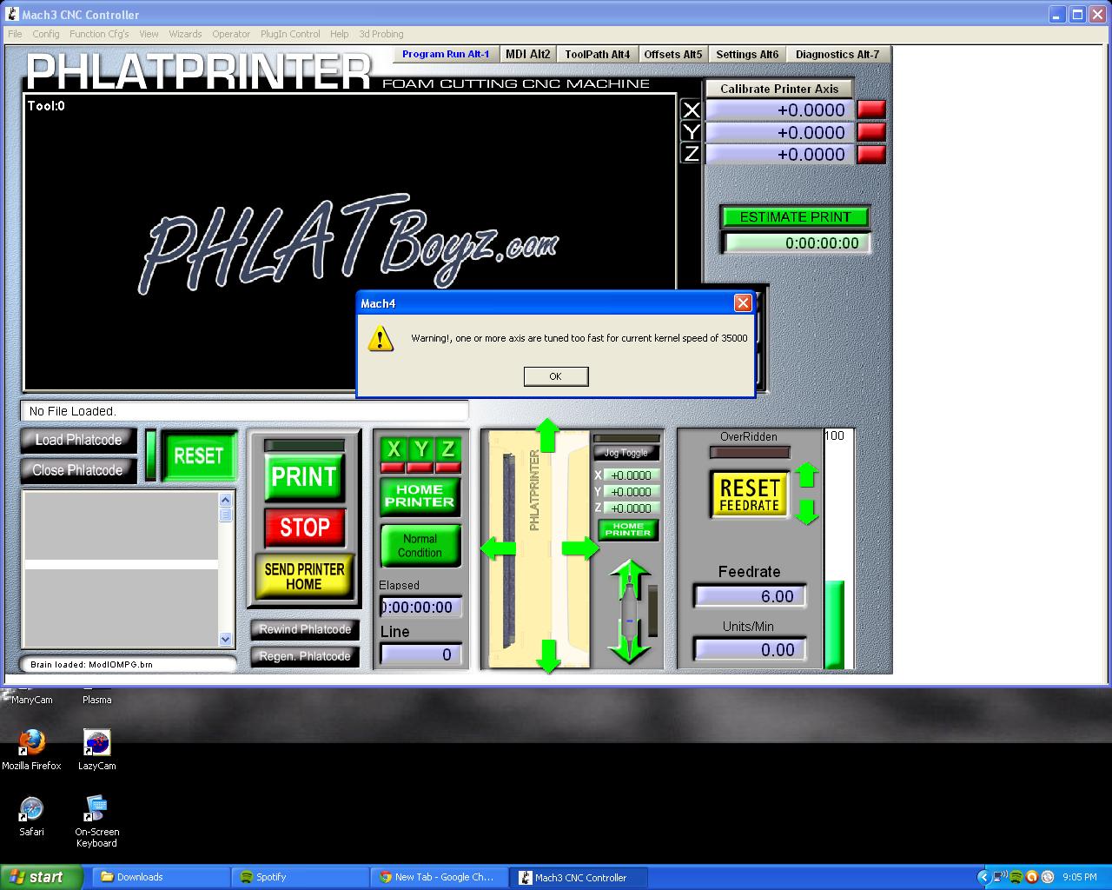Zero the X axis red button
Image resolution: width=1112 pixels, height=890 pixels.
871,110
